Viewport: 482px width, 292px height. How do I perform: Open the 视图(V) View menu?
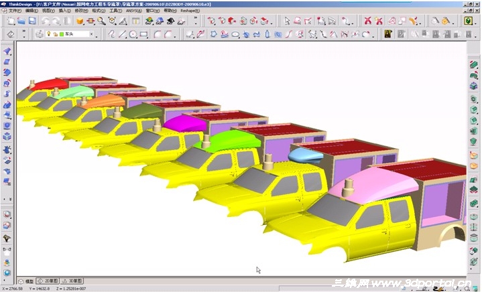(48, 11)
